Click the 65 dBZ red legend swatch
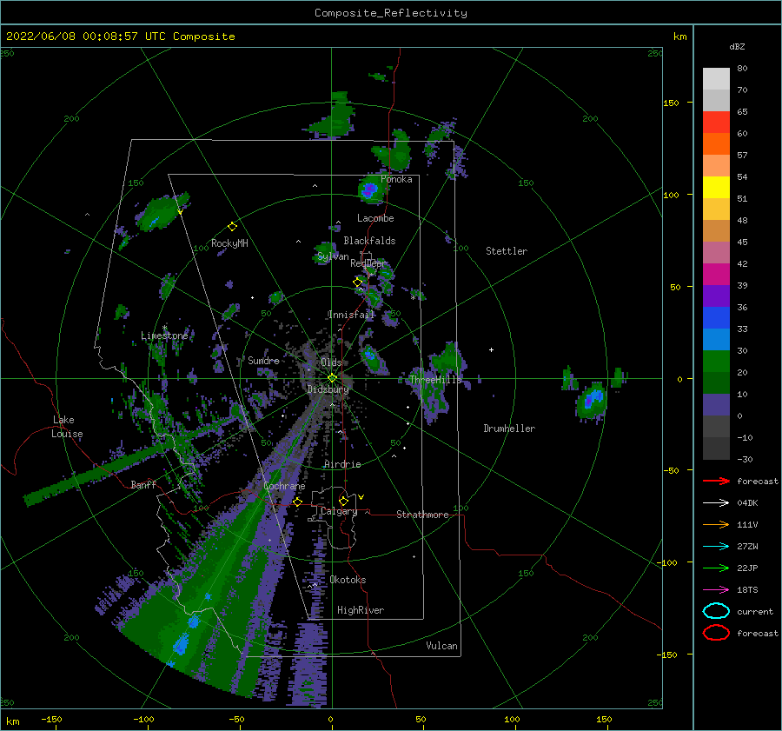 pyautogui.click(x=716, y=122)
